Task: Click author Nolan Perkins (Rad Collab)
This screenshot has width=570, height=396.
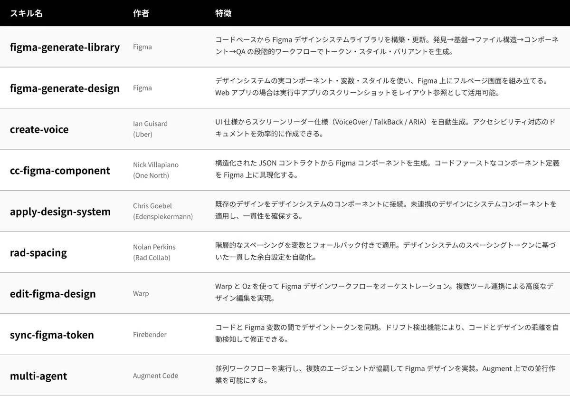Action: 154,252
